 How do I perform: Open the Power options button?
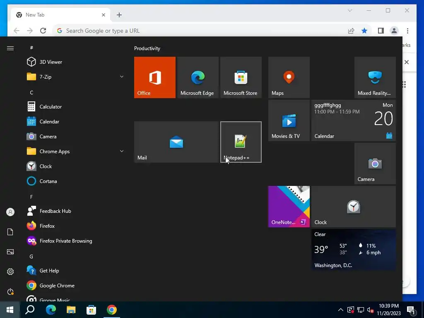click(10, 291)
